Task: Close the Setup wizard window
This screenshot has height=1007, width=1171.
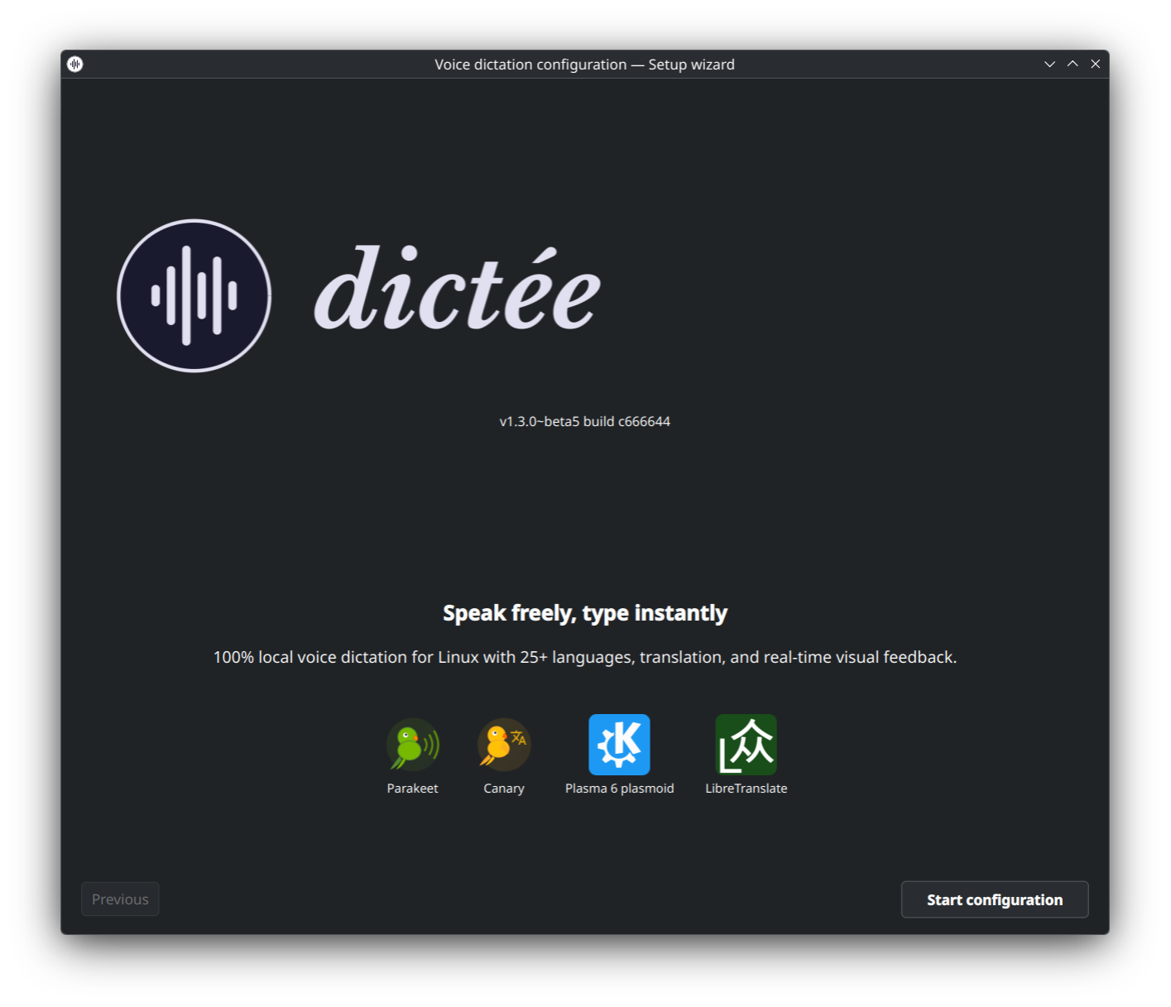Action: coord(1096,64)
